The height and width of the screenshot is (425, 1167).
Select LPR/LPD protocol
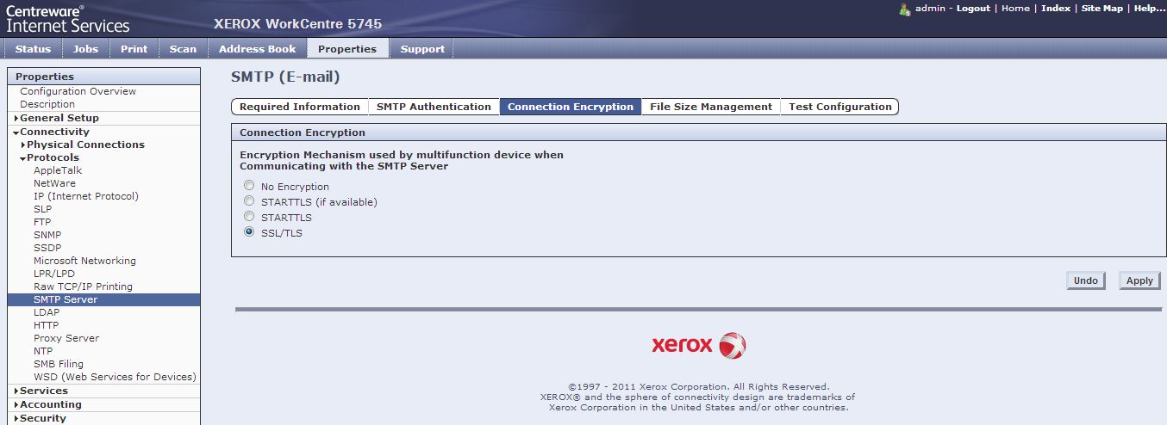tap(54, 274)
